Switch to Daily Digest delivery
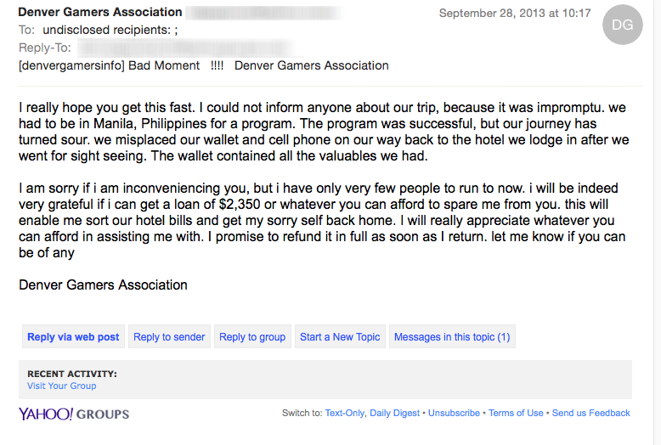Screen dimensions: 661x445 pos(394,413)
